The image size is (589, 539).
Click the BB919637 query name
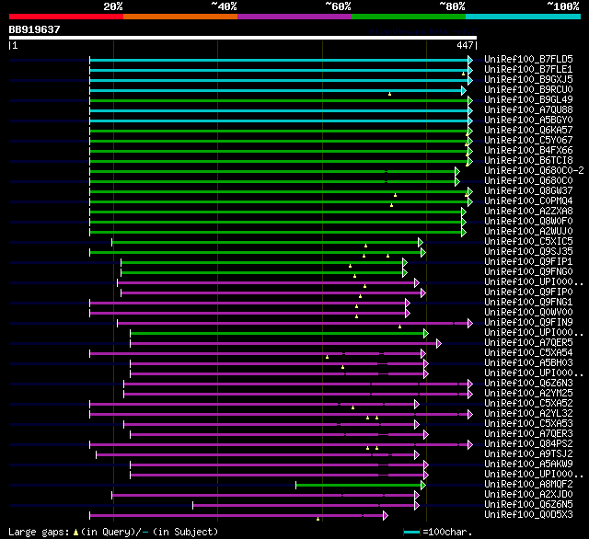(x=35, y=29)
